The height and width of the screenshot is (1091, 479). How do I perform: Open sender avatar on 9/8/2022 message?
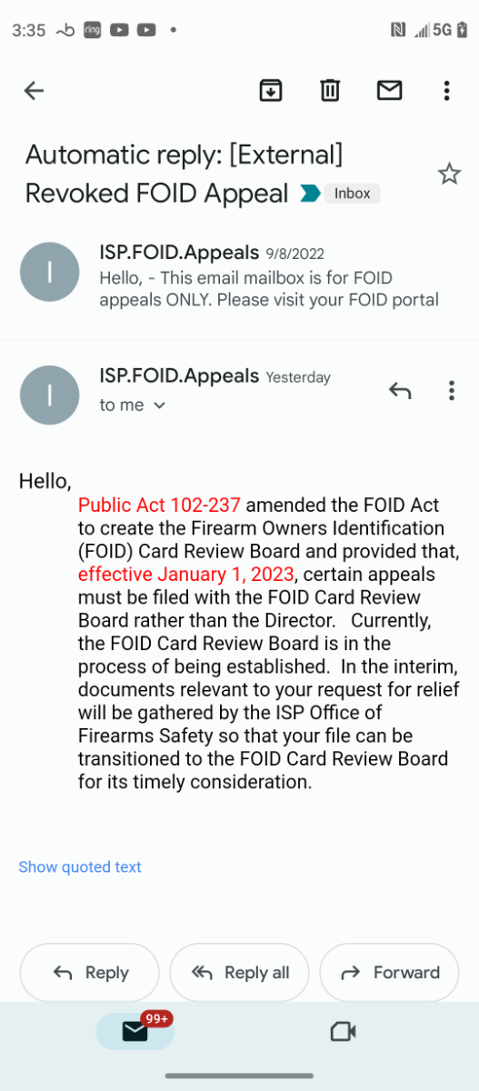tap(49, 272)
